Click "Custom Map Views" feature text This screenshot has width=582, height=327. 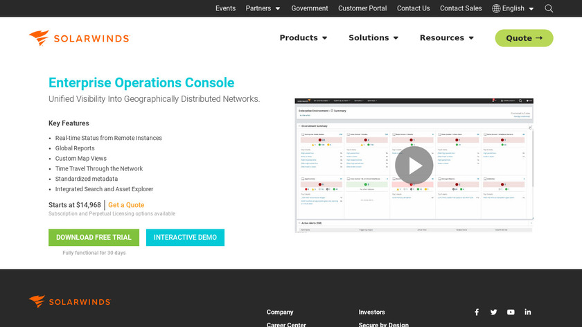[x=81, y=159]
